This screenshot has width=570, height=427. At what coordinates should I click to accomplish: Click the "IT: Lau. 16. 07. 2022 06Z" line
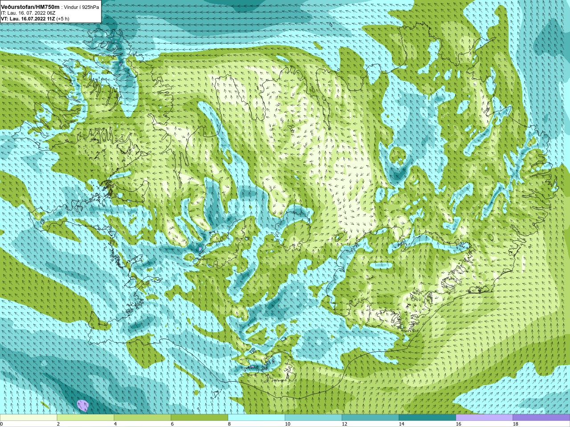coord(28,13)
